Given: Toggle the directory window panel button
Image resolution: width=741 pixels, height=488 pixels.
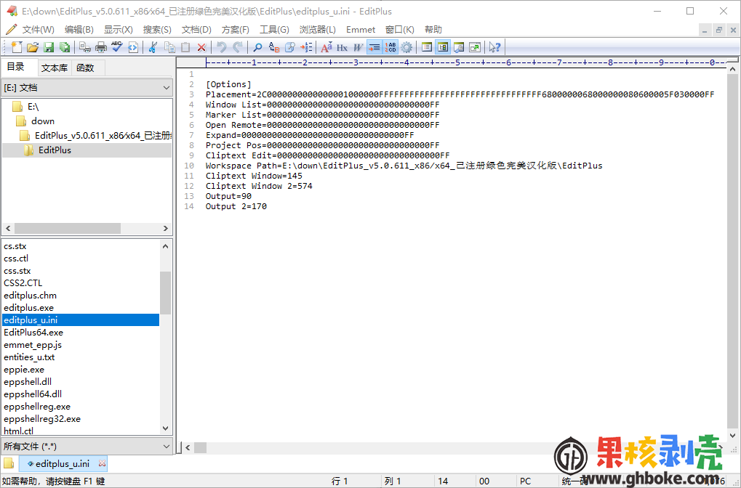Looking at the screenshot, I should (443, 47).
